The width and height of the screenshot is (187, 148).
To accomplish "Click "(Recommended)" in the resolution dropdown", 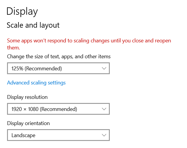I will point(58,109).
